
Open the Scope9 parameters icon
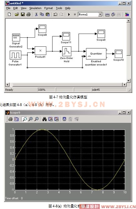(x=16, y=119)
